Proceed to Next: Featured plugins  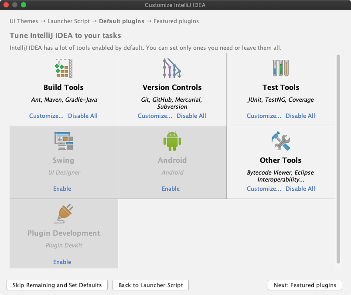[305, 285]
